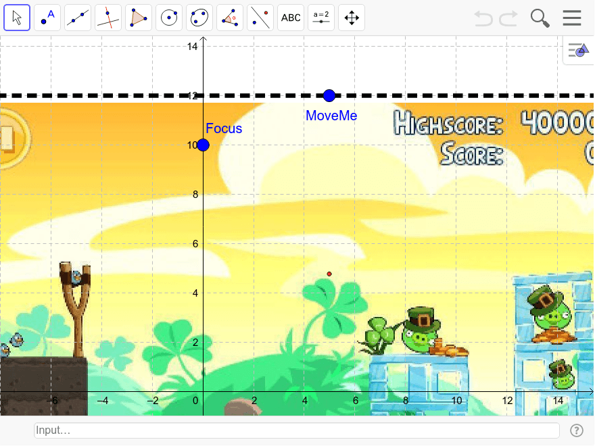Select the Move Graphics View tool
The height and width of the screenshot is (446, 595).
352,18
